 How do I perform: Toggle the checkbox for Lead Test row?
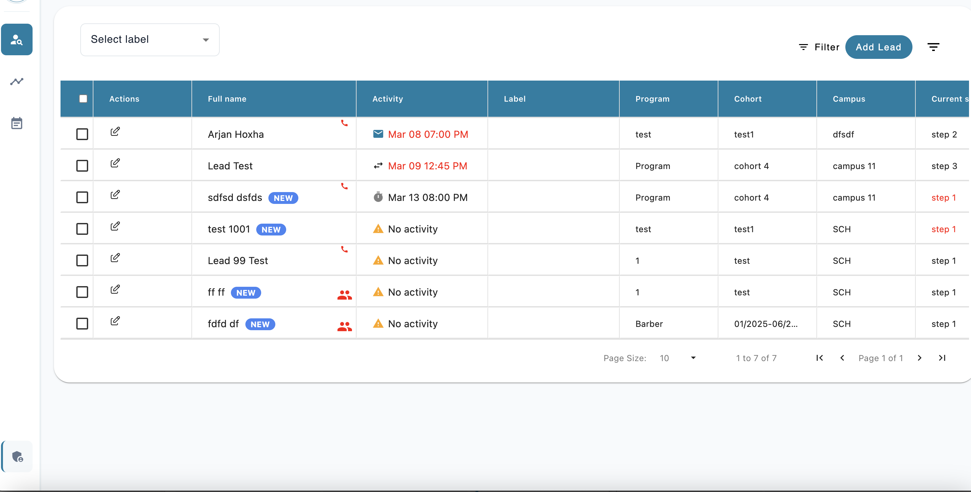point(82,166)
